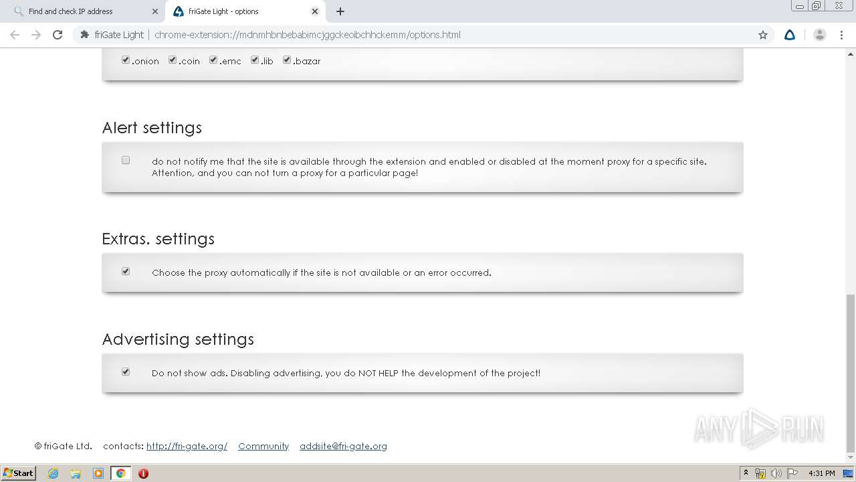Image resolution: width=856 pixels, height=482 pixels.
Task: Click the addsite@fri-gate.org email link
Action: pyautogui.click(x=343, y=446)
